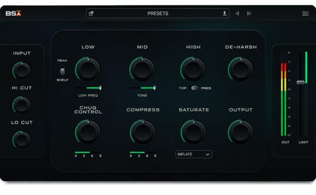This screenshot has width=316, height=195.
Task: Click the LOW knob
Action: (88, 69)
